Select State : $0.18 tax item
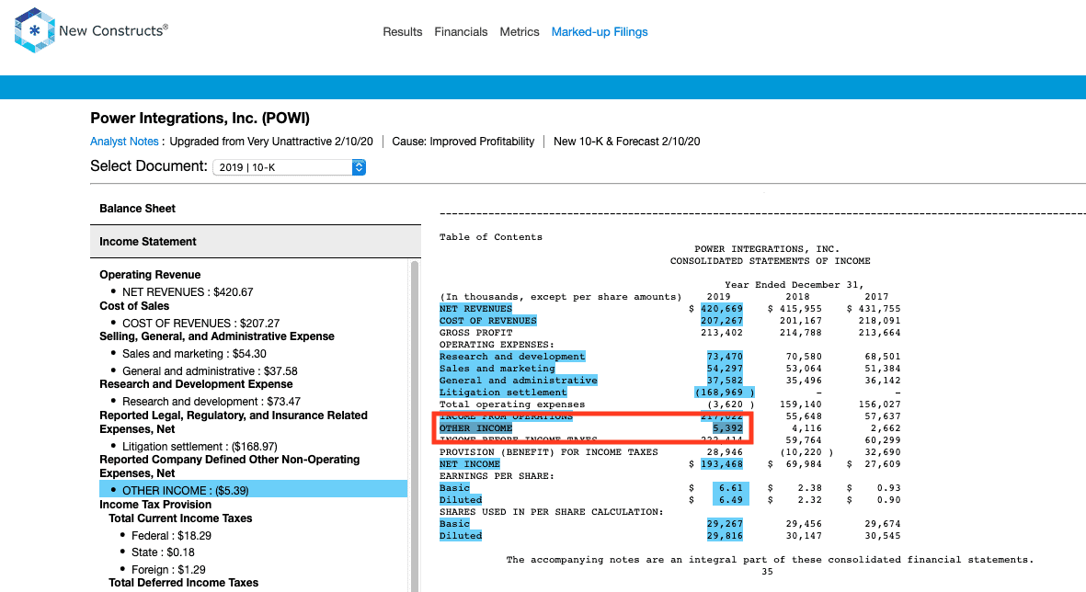Image resolution: width=1086 pixels, height=592 pixels. [163, 552]
